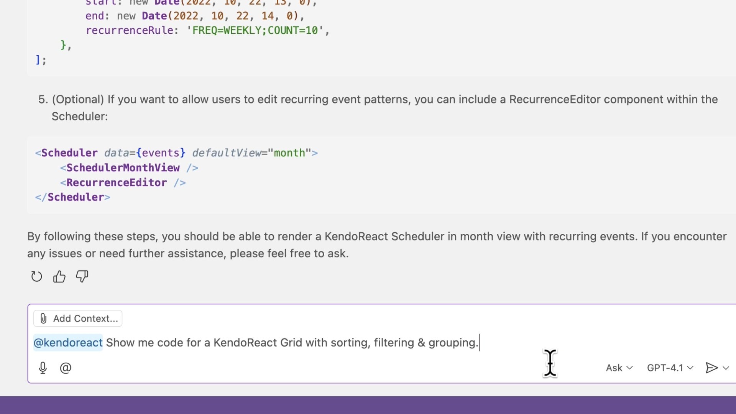736x414 pixels.
Task: Click the @kendoreact participant tag
Action: pyautogui.click(x=68, y=342)
